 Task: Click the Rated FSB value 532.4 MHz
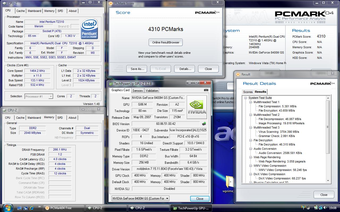point(37,85)
